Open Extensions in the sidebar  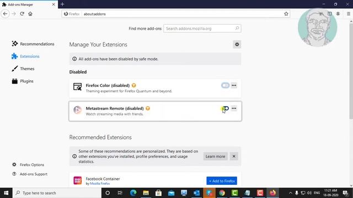[26, 56]
